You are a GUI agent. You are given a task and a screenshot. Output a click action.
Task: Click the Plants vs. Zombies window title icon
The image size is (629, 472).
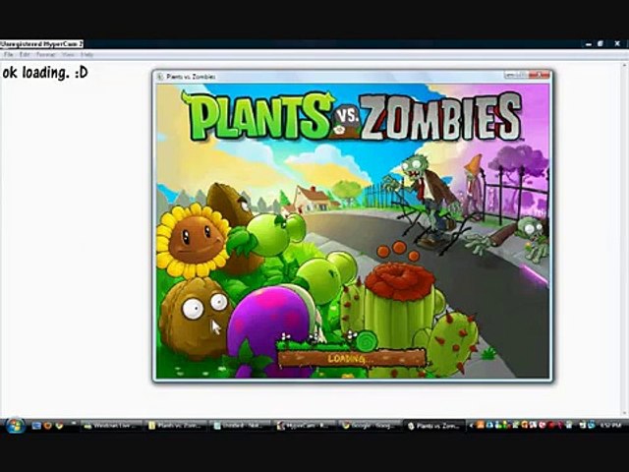pyautogui.click(x=160, y=77)
